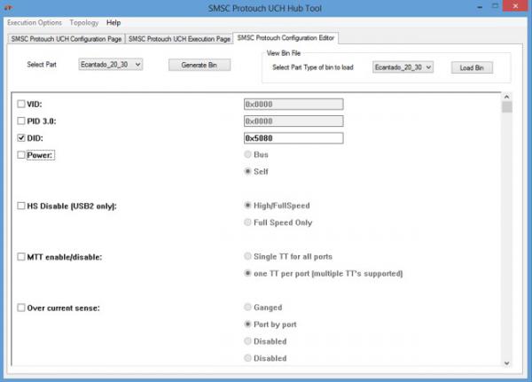Click the scrollbar down arrow
Viewport: 532px width, 382px height.
(507, 363)
